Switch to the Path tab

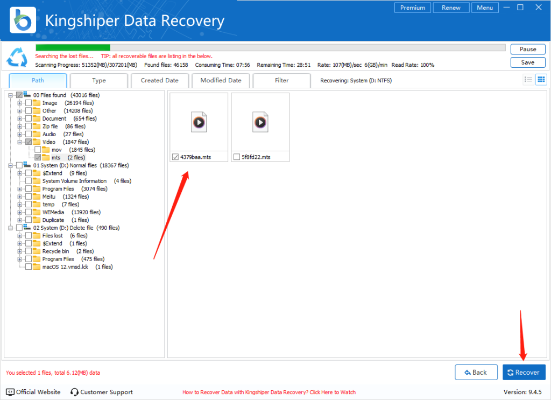tap(38, 81)
